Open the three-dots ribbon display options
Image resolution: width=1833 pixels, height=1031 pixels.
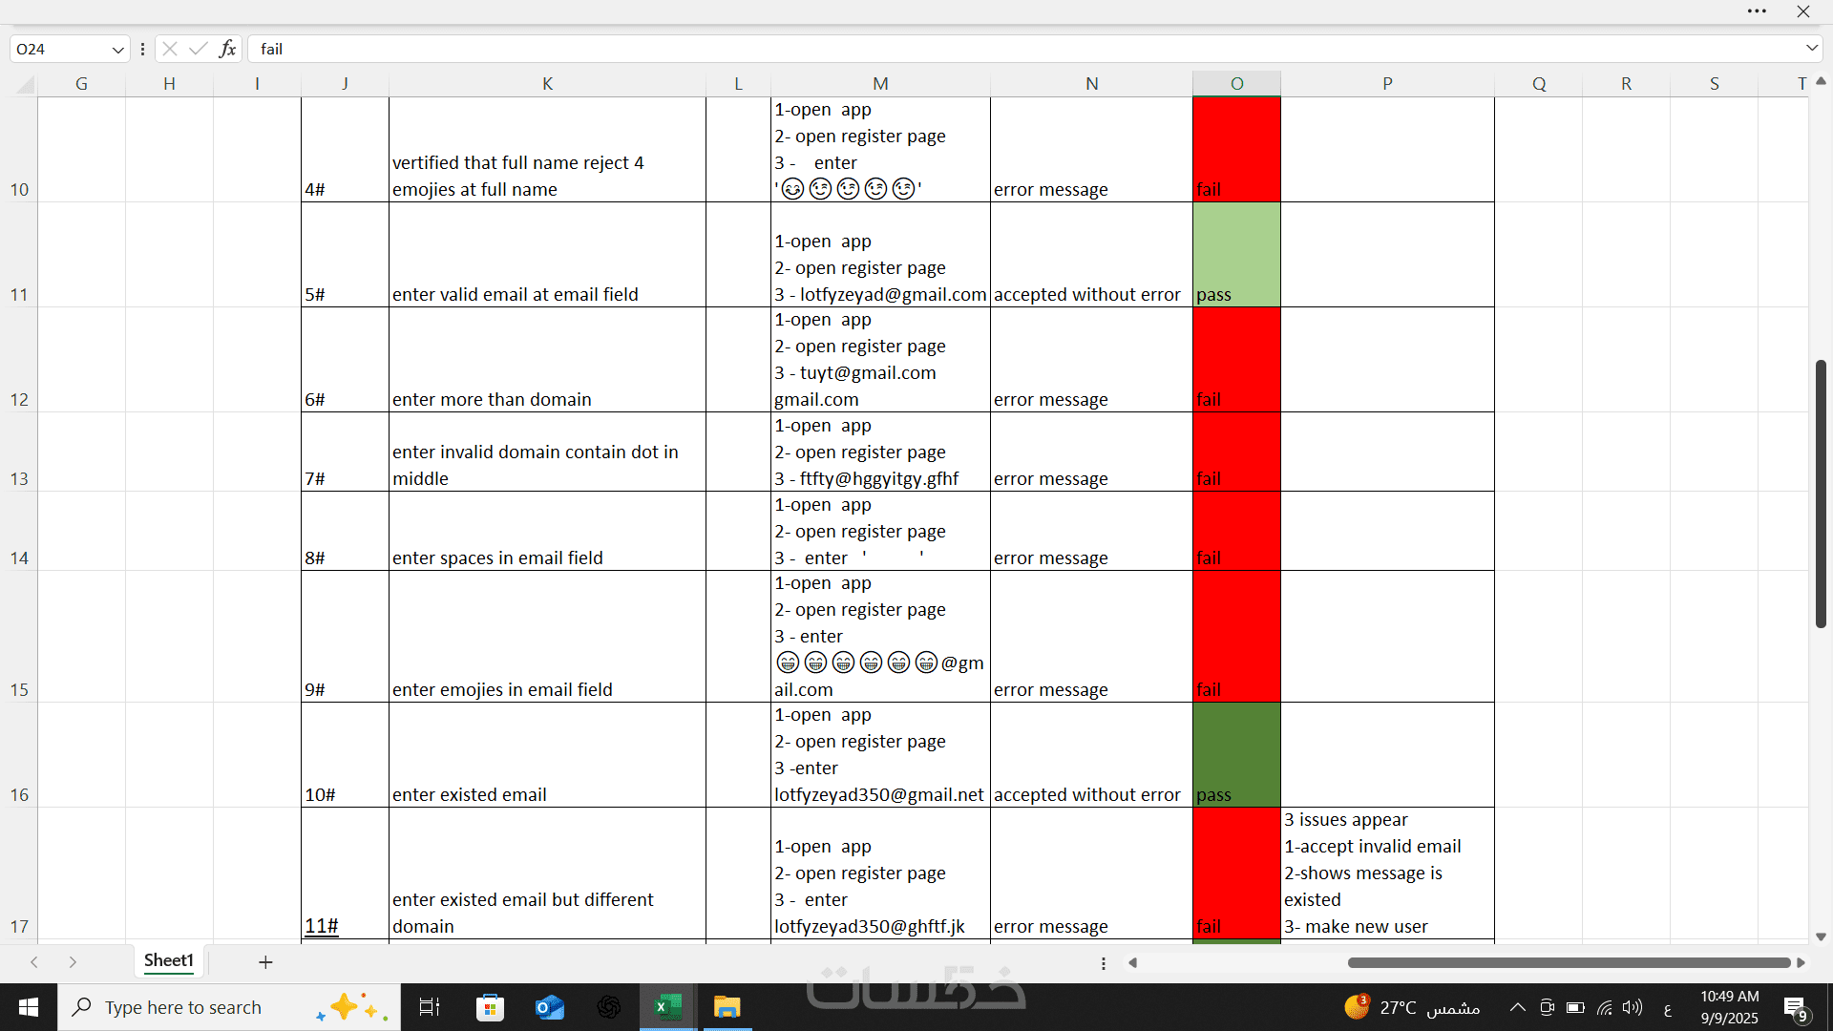click(x=1757, y=11)
